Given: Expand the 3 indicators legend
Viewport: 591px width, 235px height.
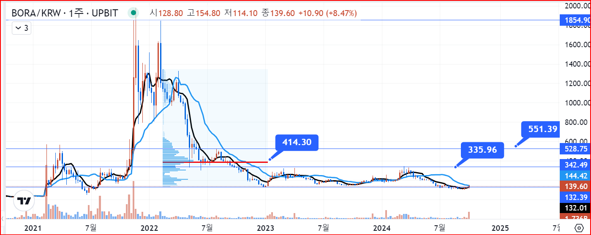Looking at the screenshot, I should [x=22, y=28].
